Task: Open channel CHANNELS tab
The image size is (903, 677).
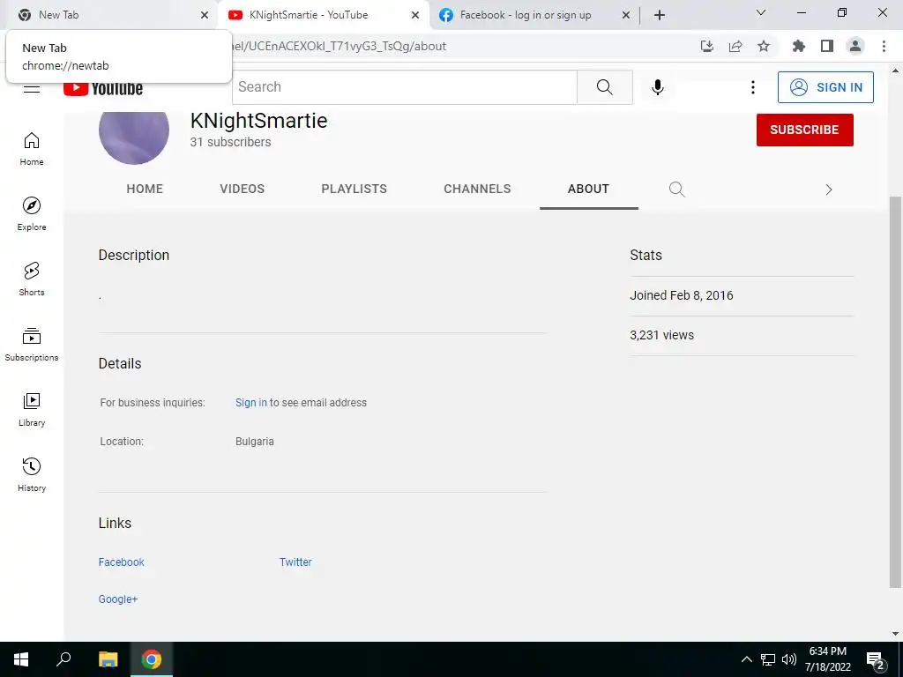Action: click(x=477, y=189)
